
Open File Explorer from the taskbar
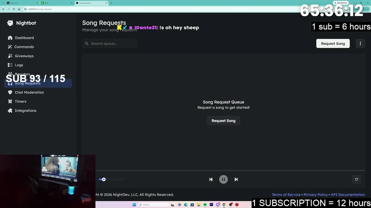199,205
